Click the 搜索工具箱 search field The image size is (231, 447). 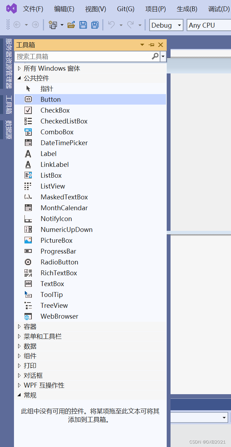pyautogui.click(x=83, y=56)
